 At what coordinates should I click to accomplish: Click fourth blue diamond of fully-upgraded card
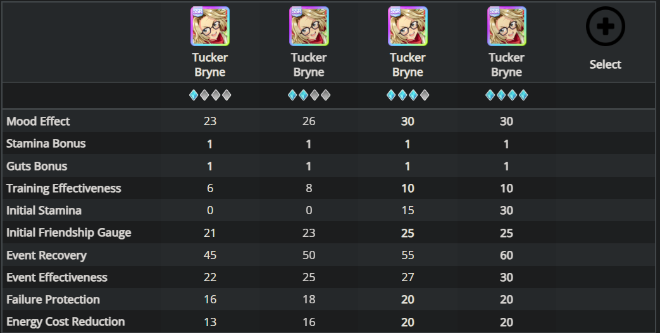click(x=523, y=95)
